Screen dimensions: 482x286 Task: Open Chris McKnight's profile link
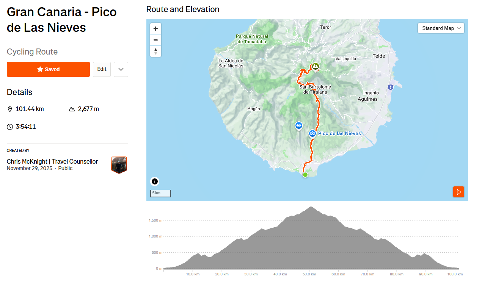point(52,162)
